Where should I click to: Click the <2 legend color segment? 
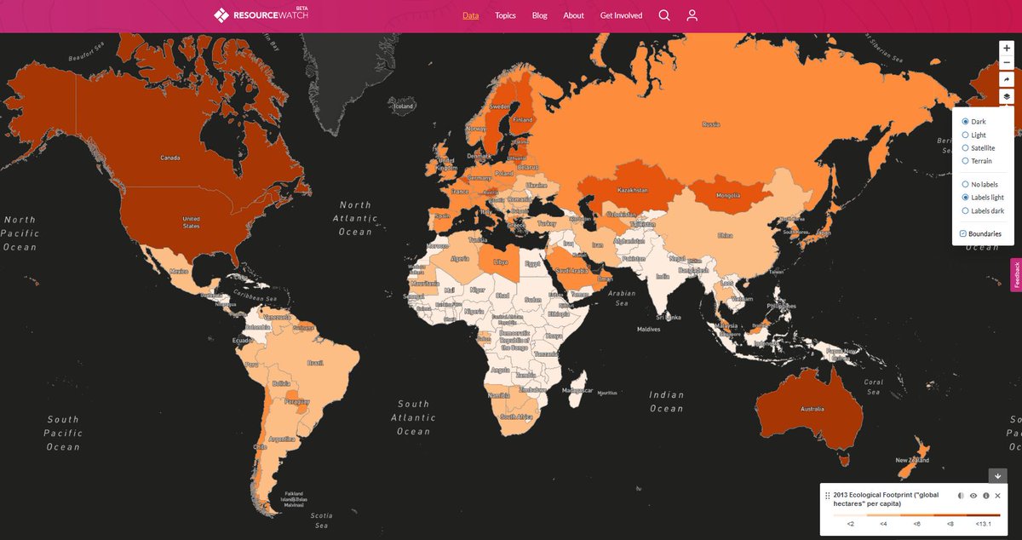pyautogui.click(x=850, y=515)
